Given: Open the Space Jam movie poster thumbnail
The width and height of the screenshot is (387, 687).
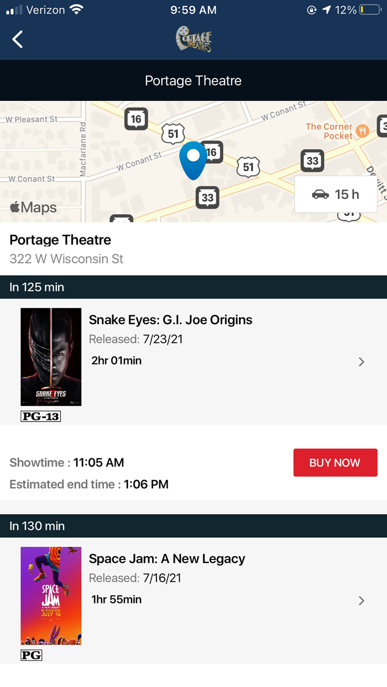Looking at the screenshot, I should [51, 595].
